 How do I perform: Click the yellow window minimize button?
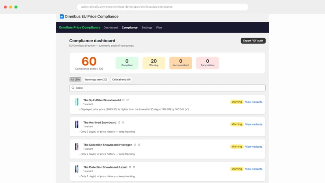[11, 7]
